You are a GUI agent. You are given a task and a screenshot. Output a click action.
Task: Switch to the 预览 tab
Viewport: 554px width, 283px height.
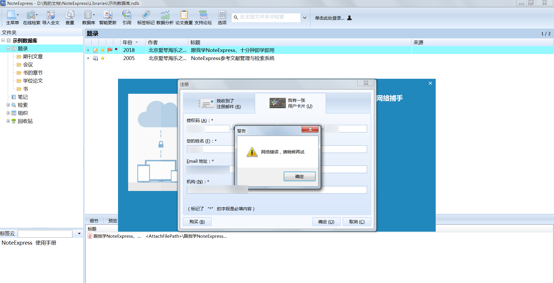point(113,221)
